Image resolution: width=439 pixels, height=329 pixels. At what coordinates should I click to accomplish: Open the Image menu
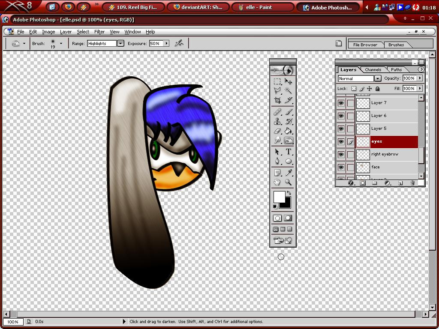tap(48, 32)
